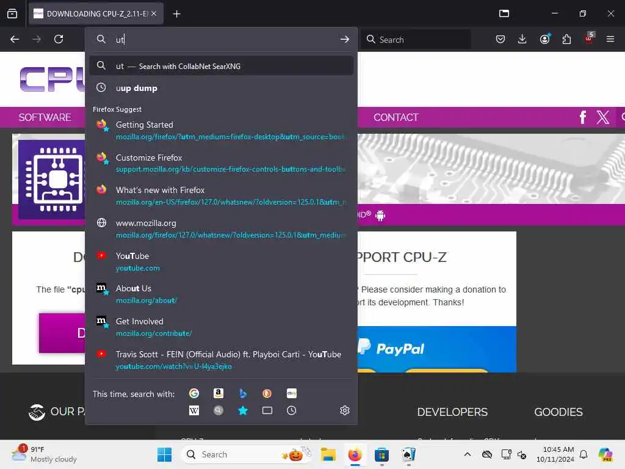Click the folder-style icon in title bar

click(504, 13)
